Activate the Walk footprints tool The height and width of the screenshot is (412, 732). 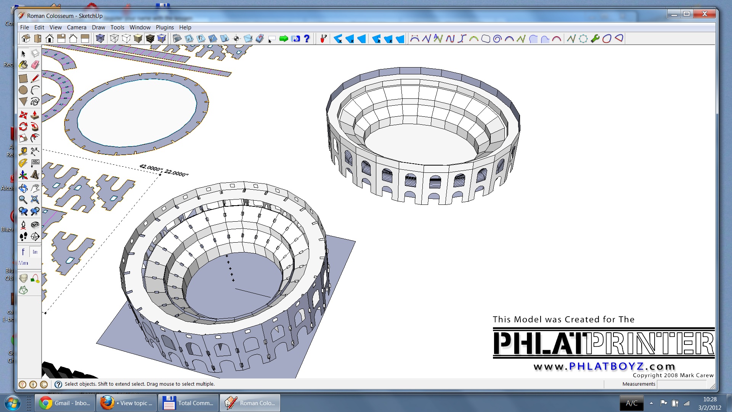(23, 237)
